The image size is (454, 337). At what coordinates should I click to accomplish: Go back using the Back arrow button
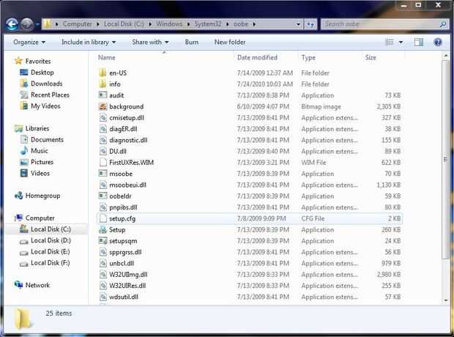(12, 24)
